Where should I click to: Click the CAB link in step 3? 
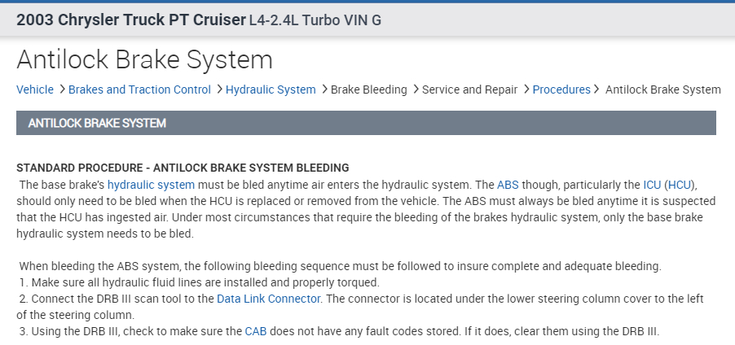256,331
